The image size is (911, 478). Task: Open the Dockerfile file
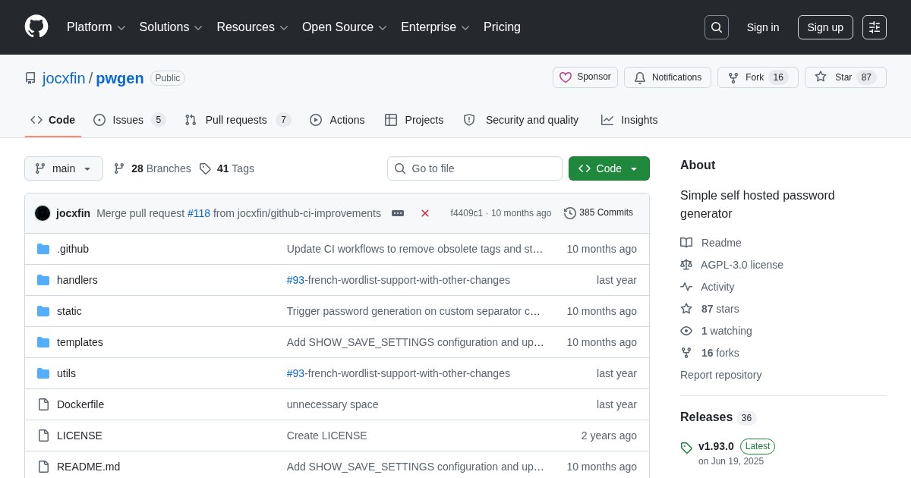click(80, 404)
